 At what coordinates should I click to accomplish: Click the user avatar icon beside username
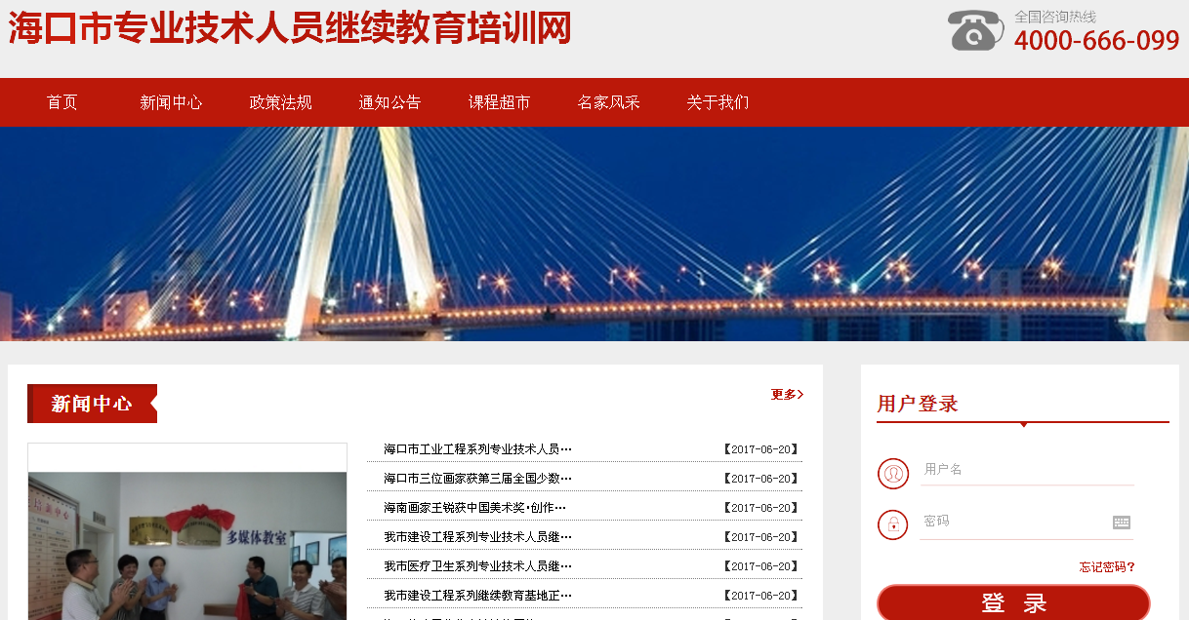[x=893, y=474]
